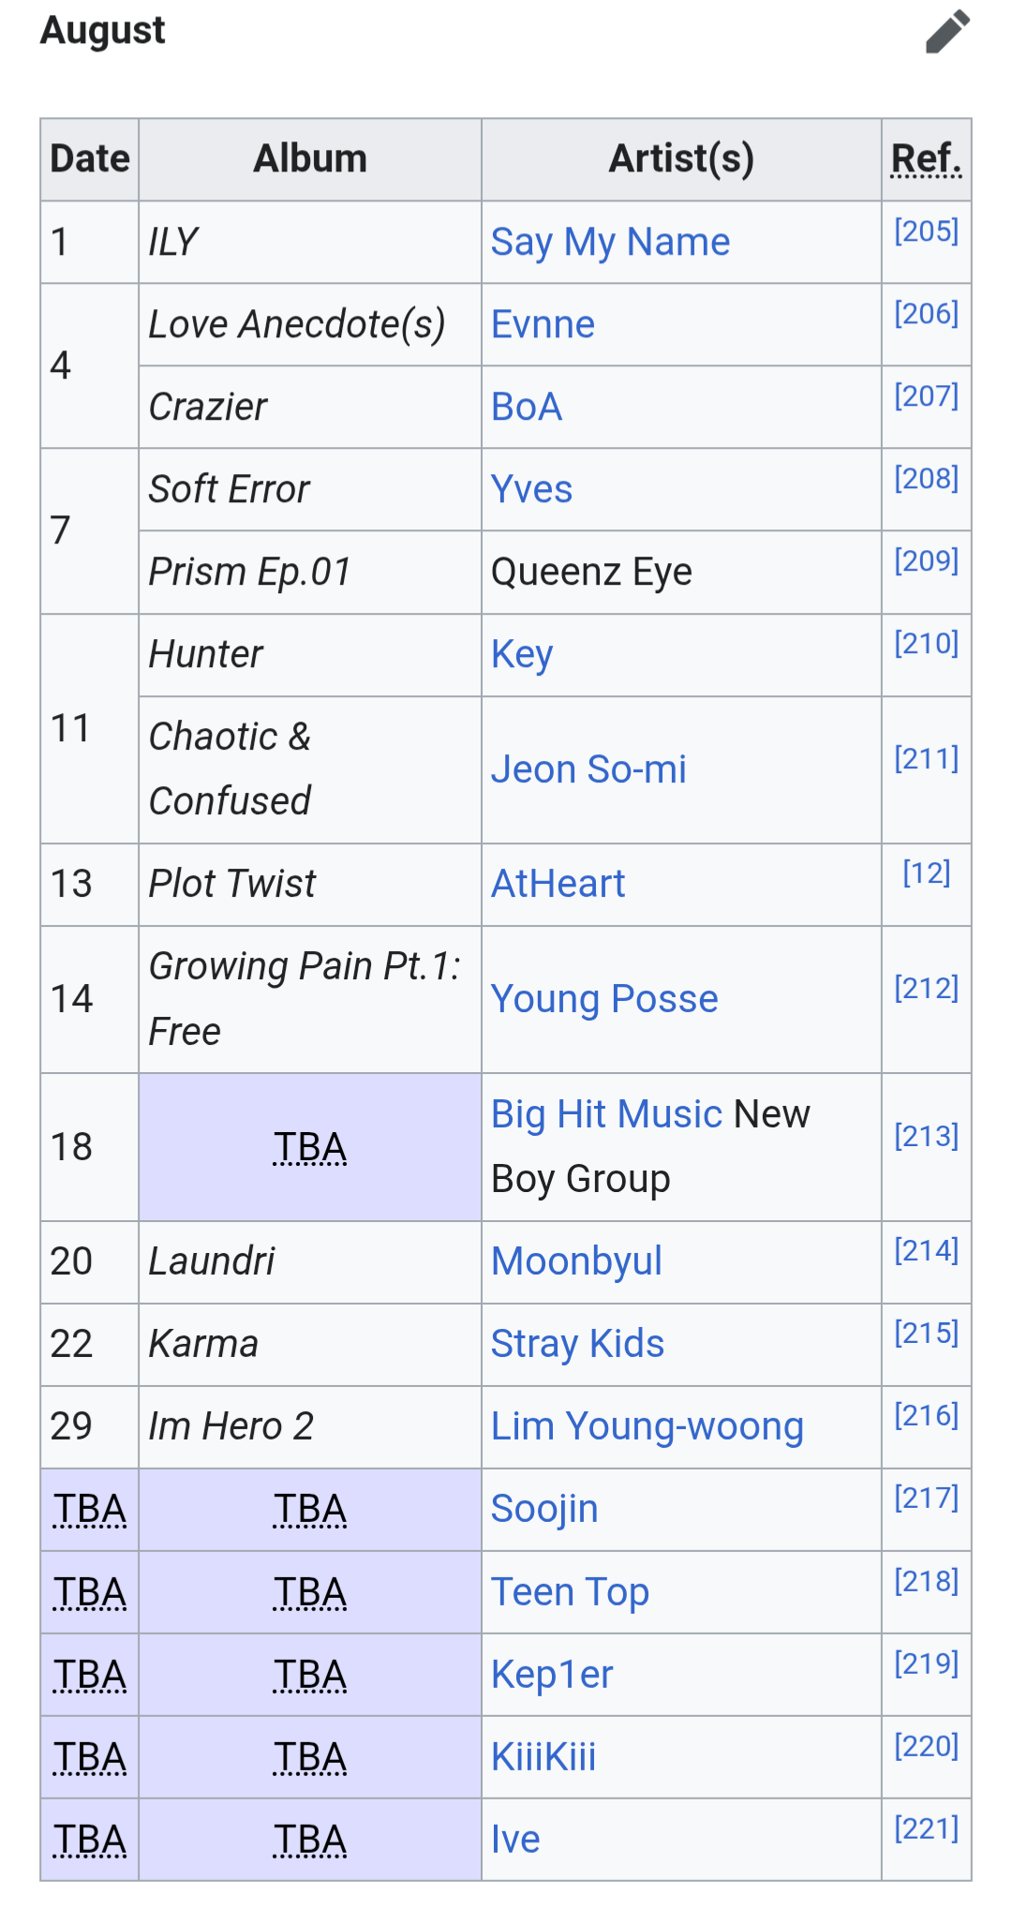This screenshot has height=1924, width=1012.
Task: Follow the AtHeart link
Action: click(x=558, y=884)
